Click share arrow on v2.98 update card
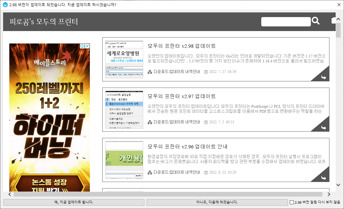 click(x=324, y=77)
